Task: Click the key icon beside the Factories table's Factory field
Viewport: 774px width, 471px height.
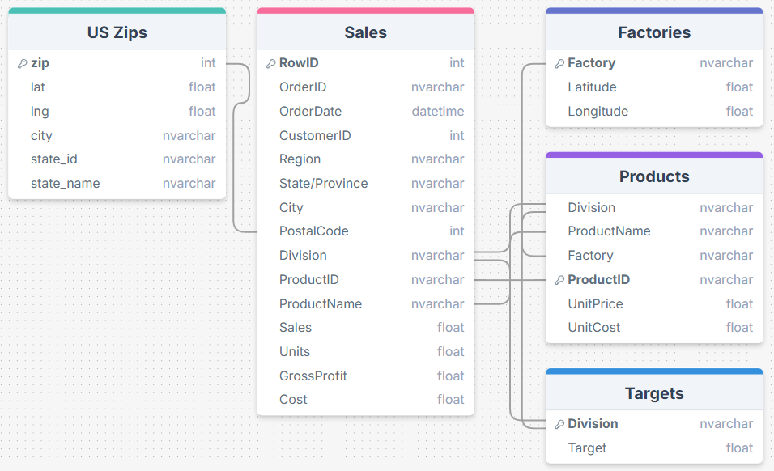Action: coord(559,63)
